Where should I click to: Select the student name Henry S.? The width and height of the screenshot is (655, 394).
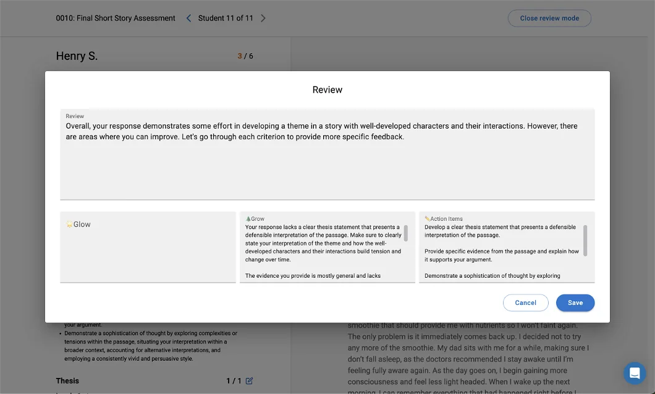[77, 56]
